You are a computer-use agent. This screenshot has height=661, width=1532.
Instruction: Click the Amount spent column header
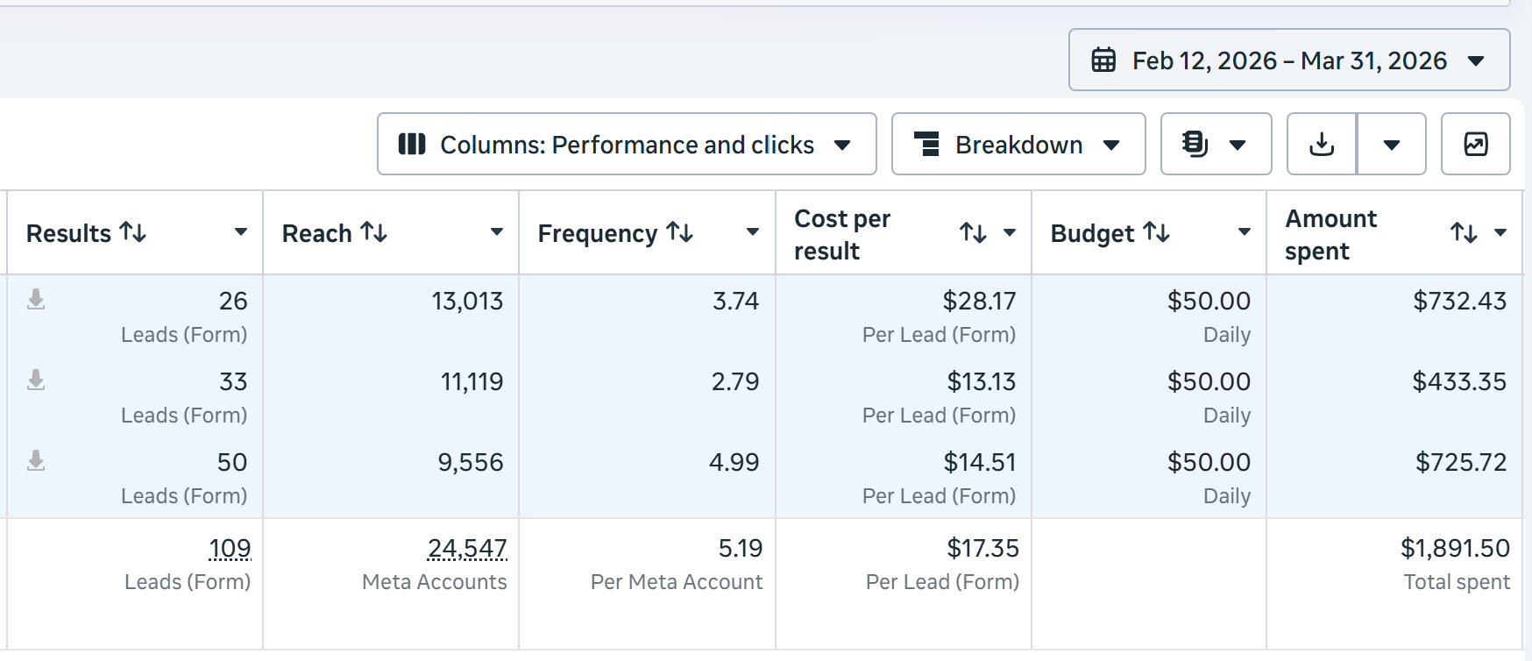(1330, 234)
